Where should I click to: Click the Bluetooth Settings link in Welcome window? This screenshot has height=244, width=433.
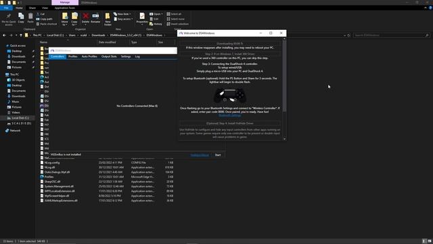click(230, 115)
